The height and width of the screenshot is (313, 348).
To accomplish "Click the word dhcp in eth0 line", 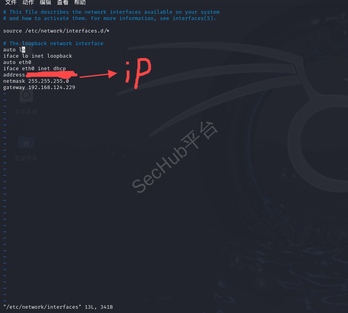I will (x=60, y=68).
